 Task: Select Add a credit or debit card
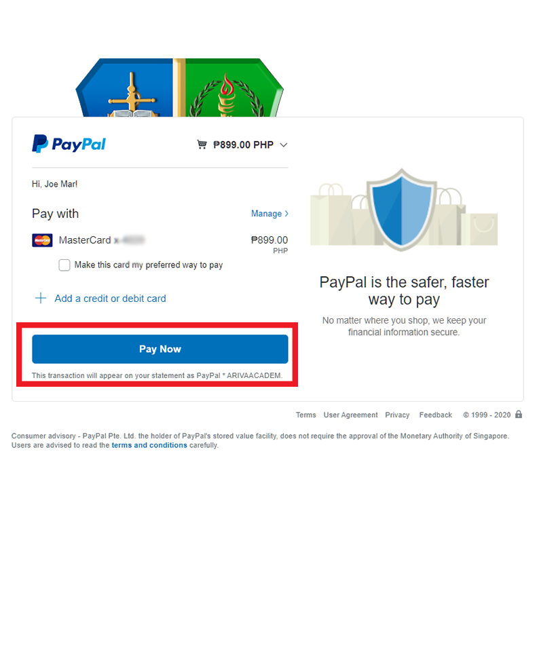click(x=110, y=299)
